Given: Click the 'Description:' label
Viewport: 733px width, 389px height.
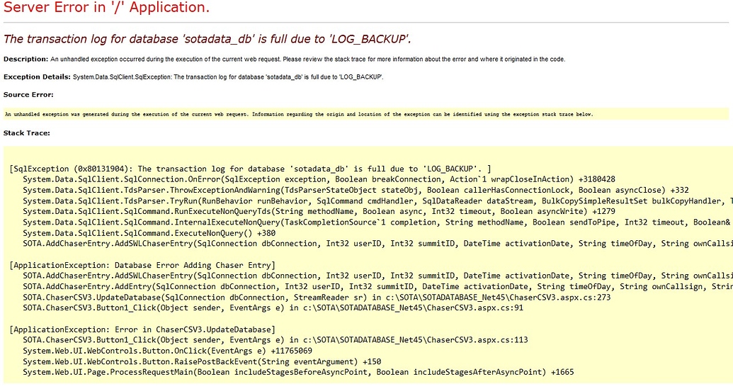Looking at the screenshot, I should tap(25, 59).
